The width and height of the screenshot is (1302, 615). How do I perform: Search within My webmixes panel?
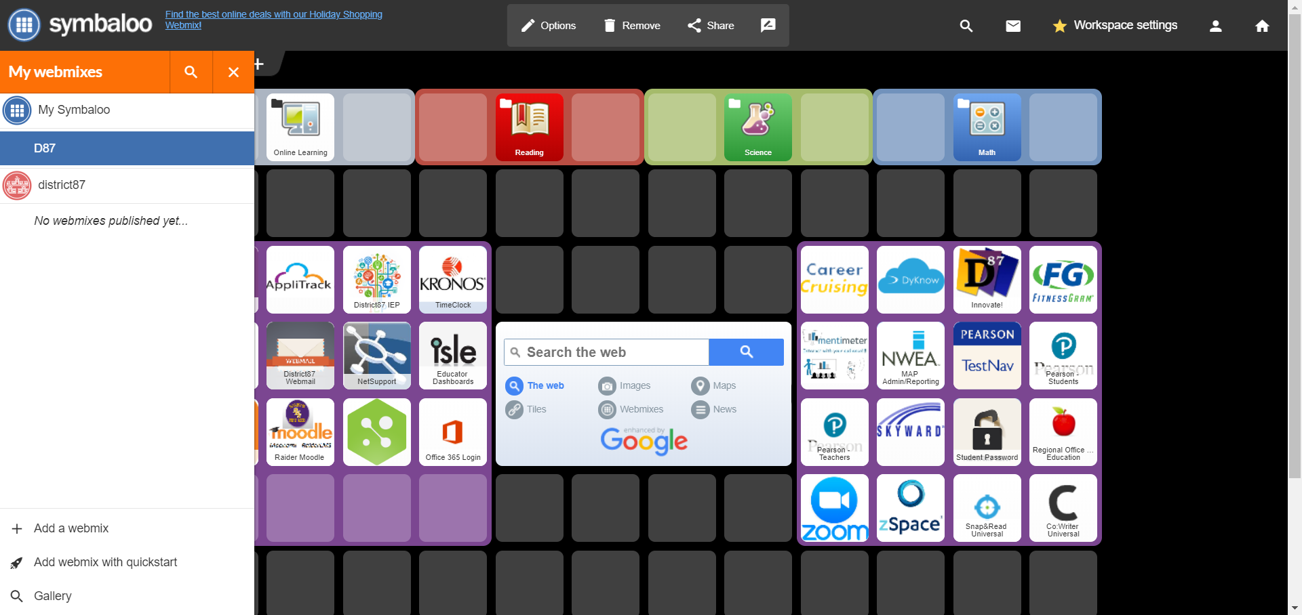[x=191, y=72]
